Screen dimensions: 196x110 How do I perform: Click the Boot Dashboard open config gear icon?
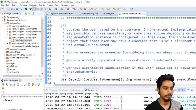coord(22,85)
